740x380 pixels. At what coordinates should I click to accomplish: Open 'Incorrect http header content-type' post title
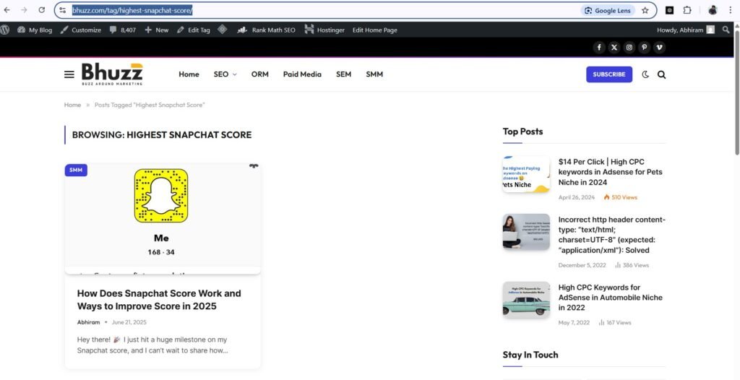611,235
